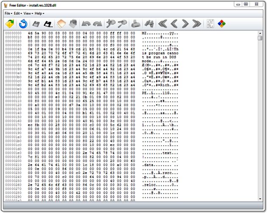Close the Free Editor window

tap(256, 4)
